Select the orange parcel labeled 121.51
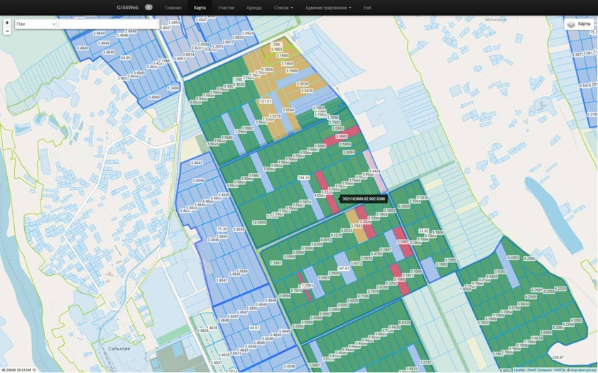The width and height of the screenshot is (598, 373). tap(266, 101)
